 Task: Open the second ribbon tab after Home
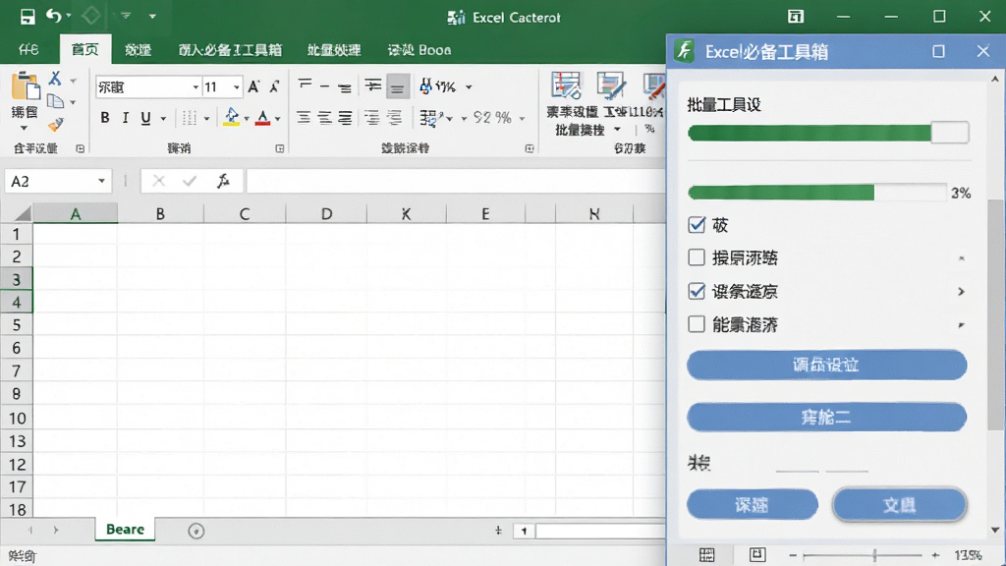pos(138,49)
